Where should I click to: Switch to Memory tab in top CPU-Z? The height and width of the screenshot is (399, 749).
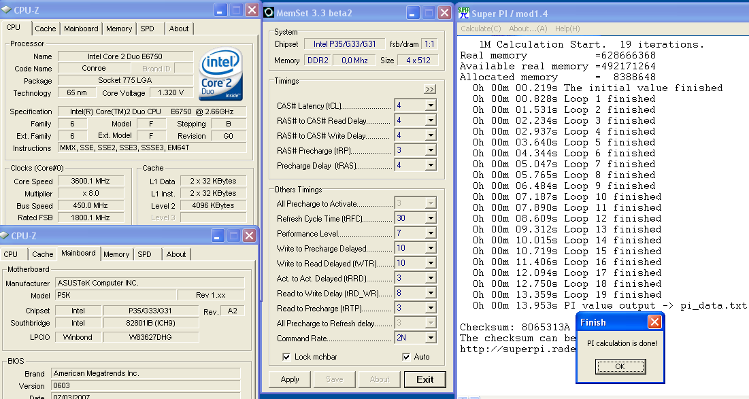click(x=119, y=29)
